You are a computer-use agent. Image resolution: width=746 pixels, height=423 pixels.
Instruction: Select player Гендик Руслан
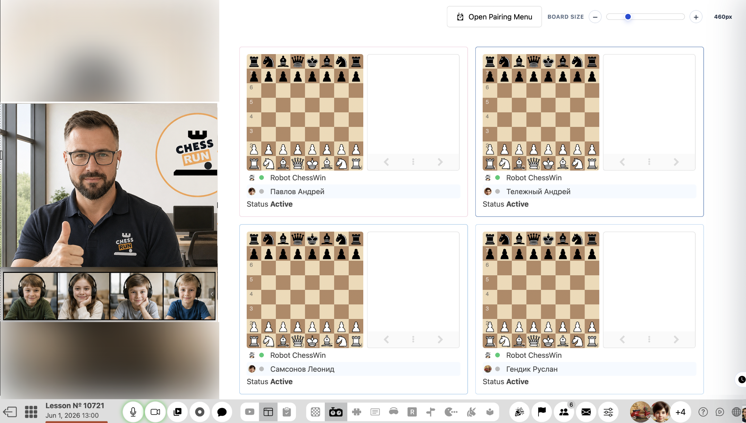(590, 369)
